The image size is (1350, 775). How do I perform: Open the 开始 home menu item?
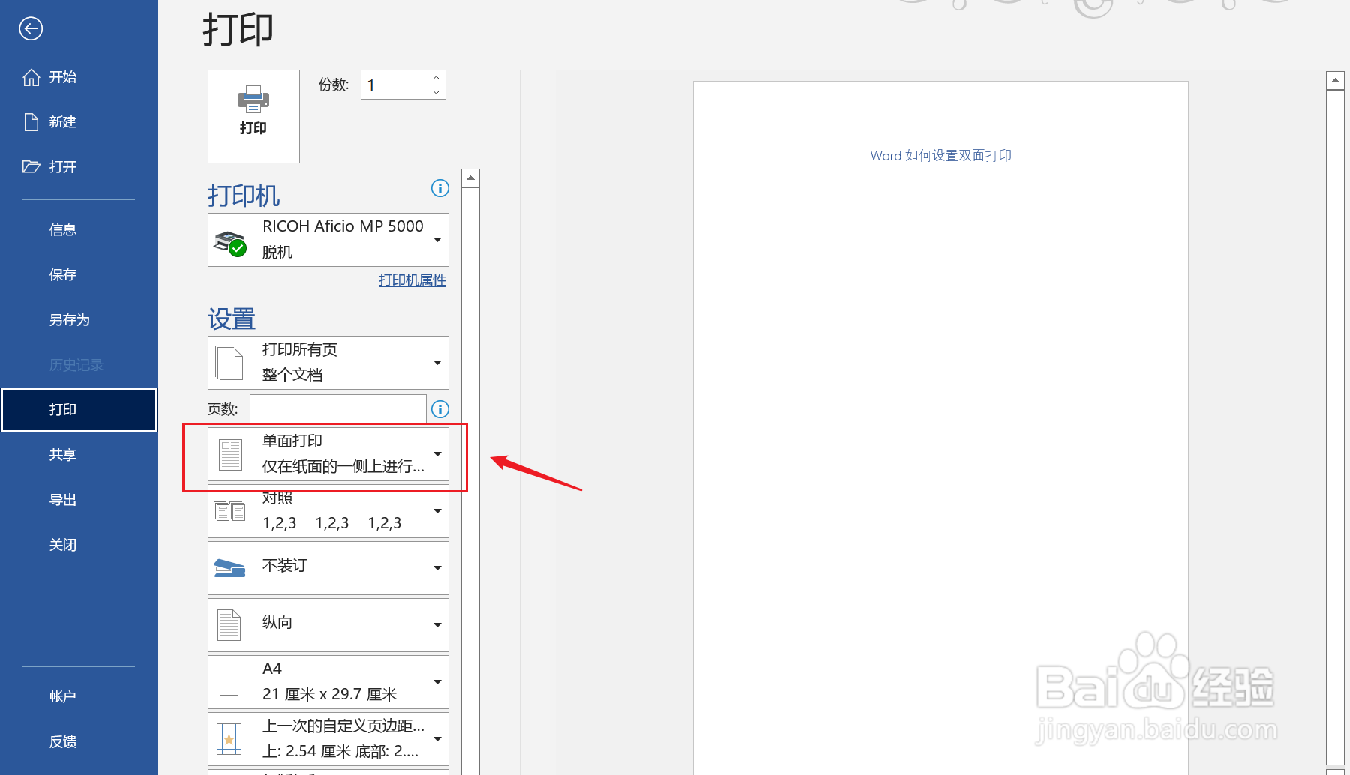(49, 77)
